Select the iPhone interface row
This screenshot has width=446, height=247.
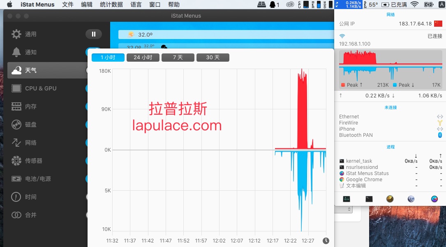391,129
